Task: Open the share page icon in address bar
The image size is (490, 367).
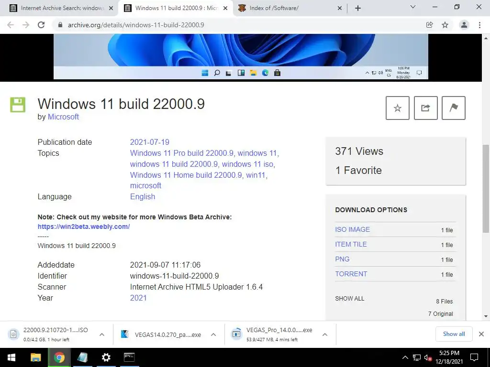Action: (x=429, y=25)
